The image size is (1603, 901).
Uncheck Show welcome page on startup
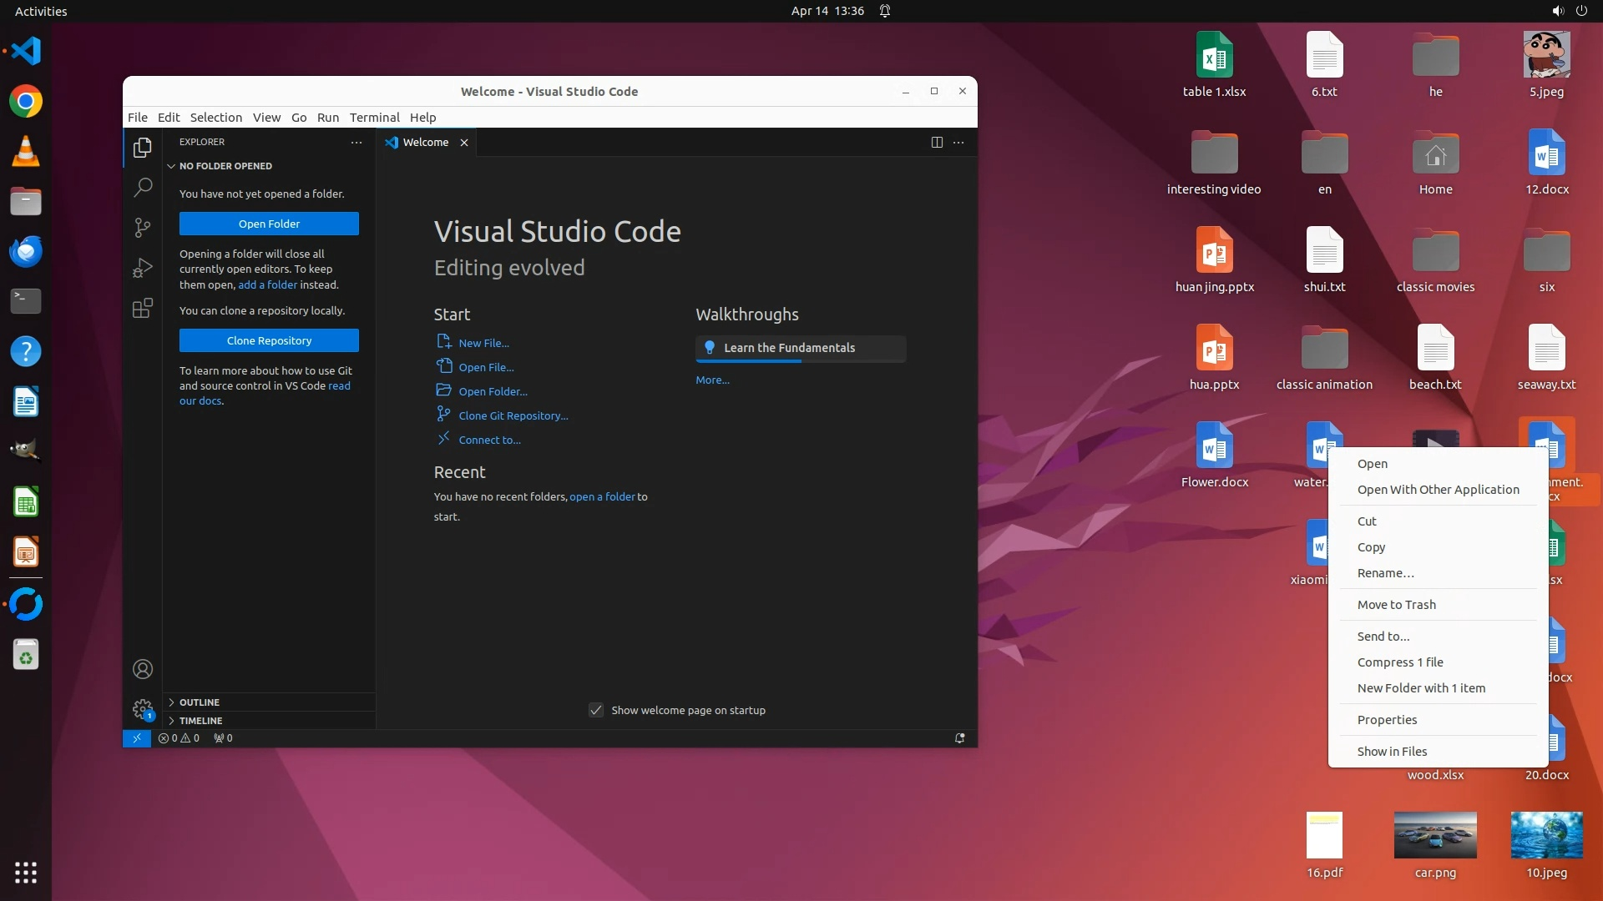[596, 710]
